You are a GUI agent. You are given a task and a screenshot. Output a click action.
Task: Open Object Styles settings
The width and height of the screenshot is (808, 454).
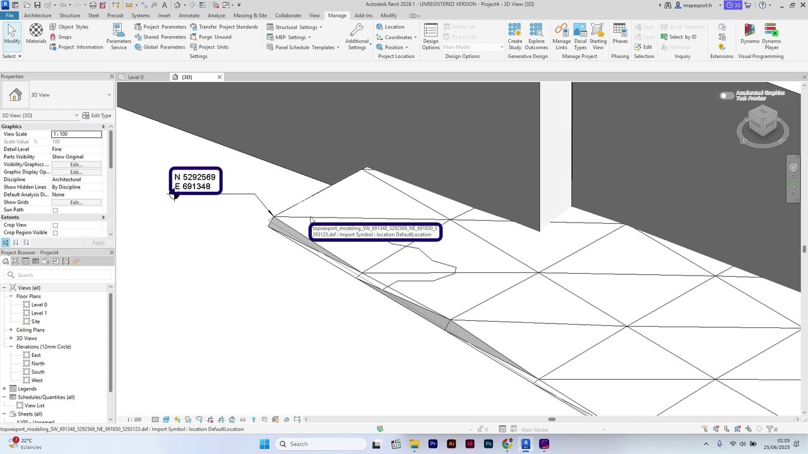[x=68, y=27]
